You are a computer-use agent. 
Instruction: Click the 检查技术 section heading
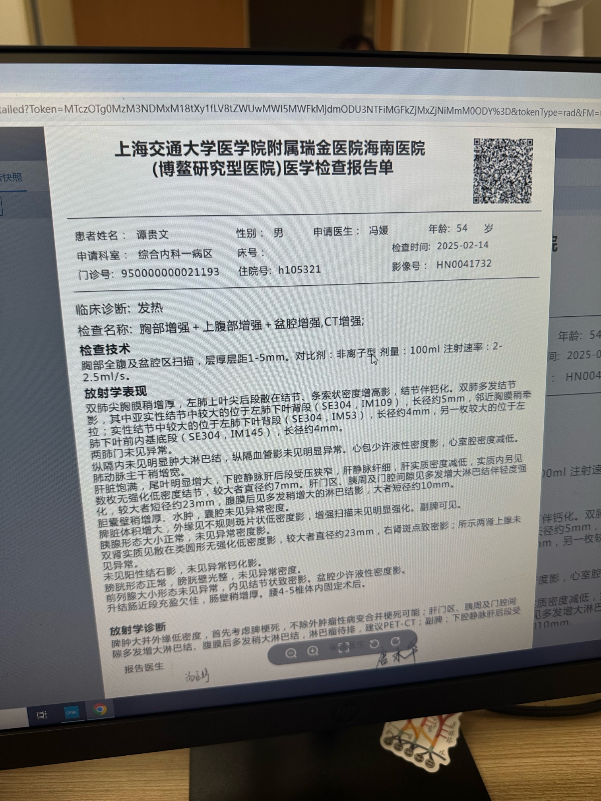click(105, 350)
